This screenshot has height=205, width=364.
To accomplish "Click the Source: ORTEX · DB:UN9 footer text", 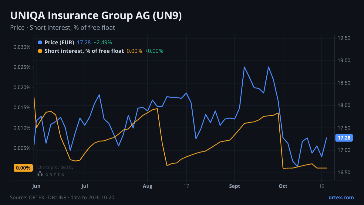I will click(x=62, y=197).
